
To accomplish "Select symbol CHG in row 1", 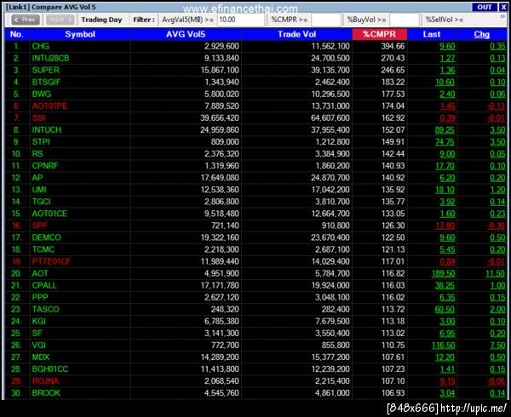I will click(x=40, y=46).
